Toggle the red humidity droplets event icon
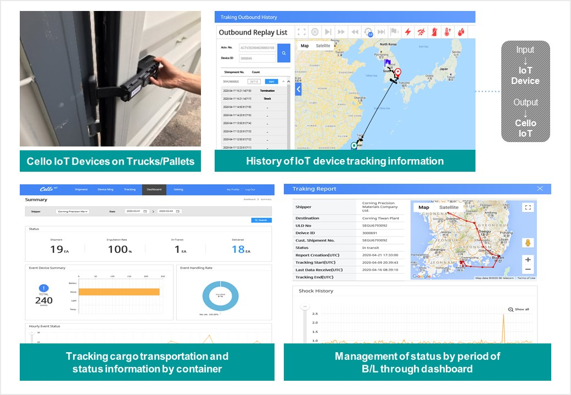This screenshot has height=395, width=571. click(461, 32)
